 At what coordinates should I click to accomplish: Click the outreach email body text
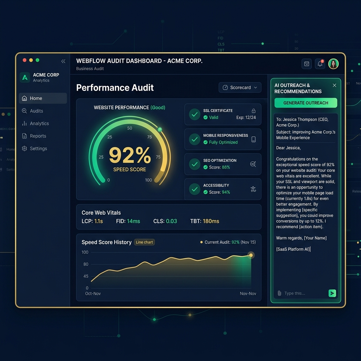tap(306, 193)
